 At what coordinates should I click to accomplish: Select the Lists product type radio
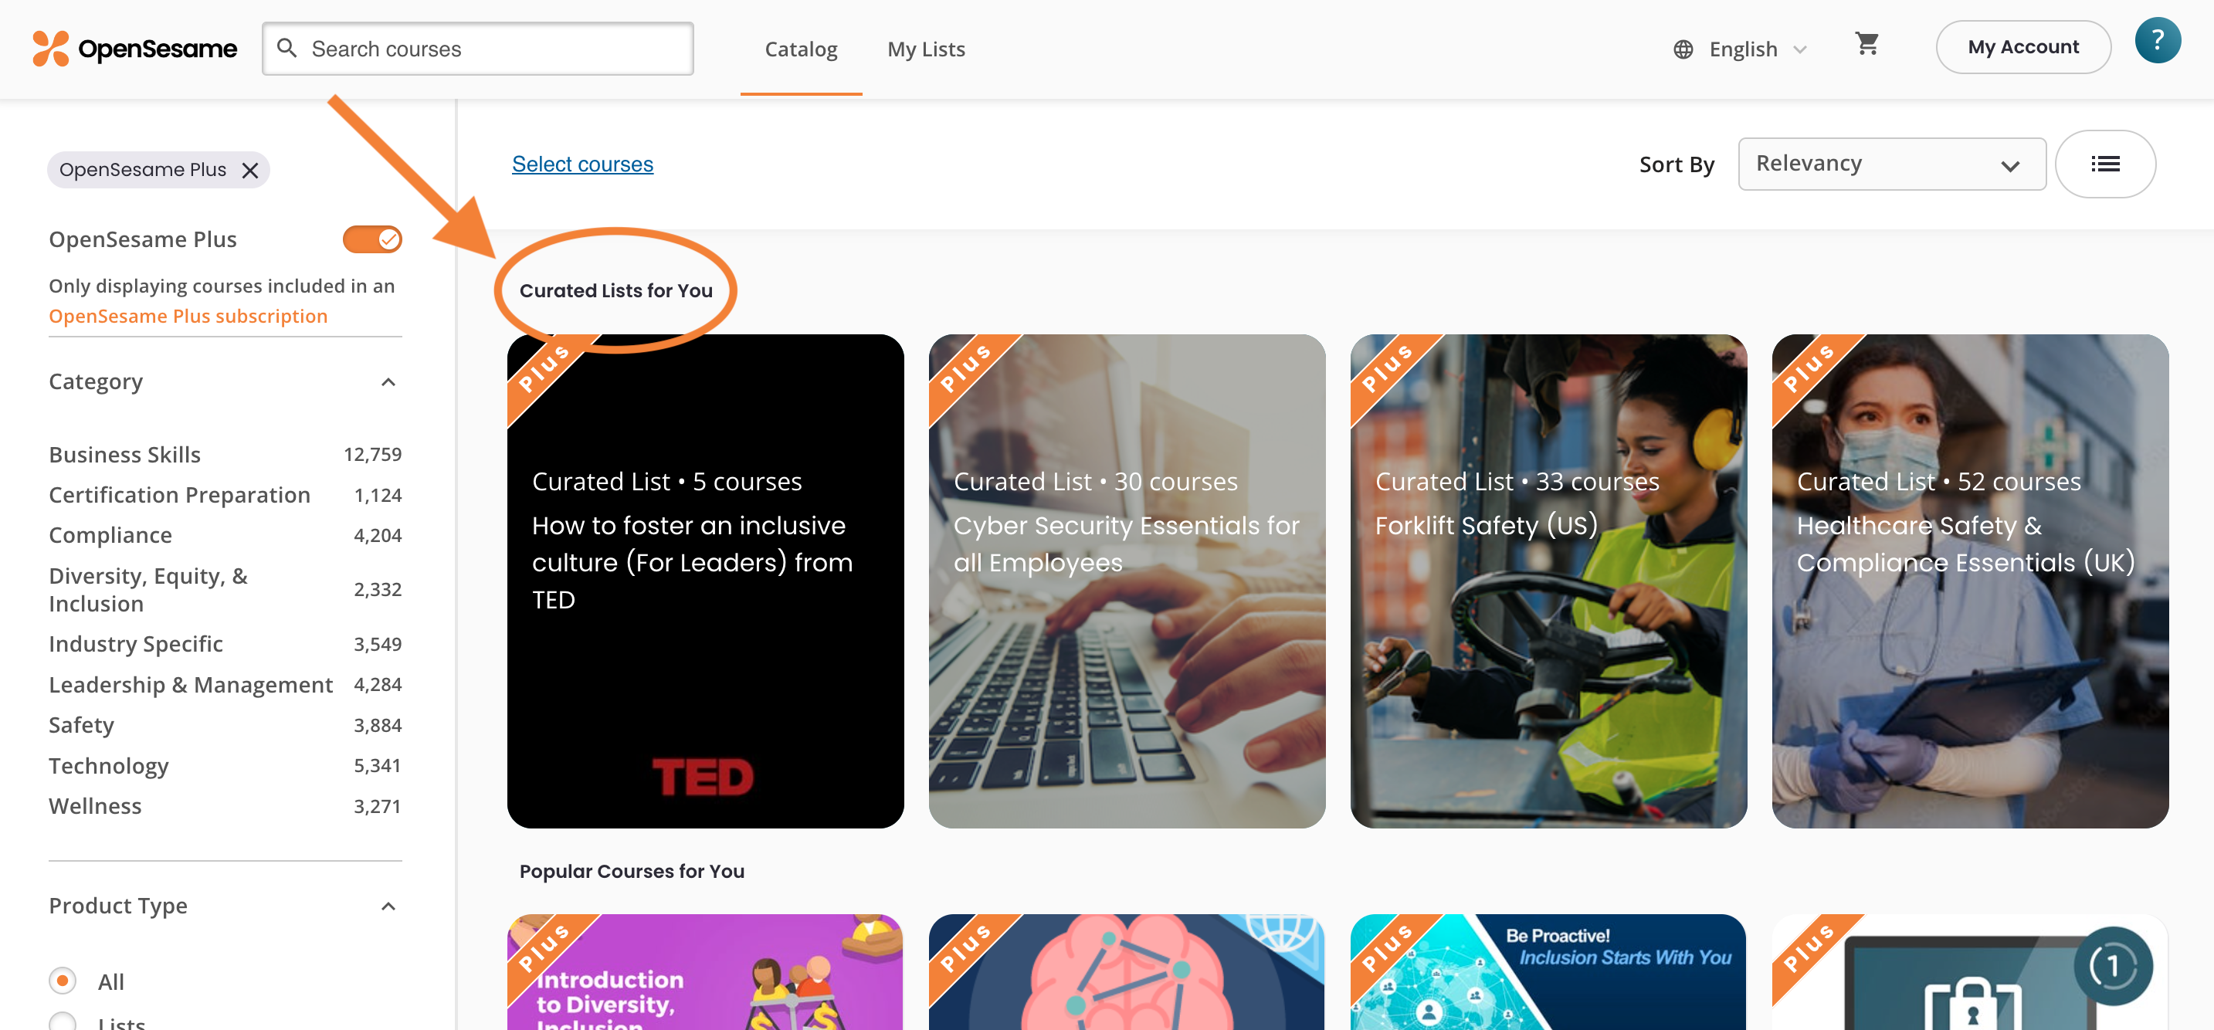point(63,1022)
